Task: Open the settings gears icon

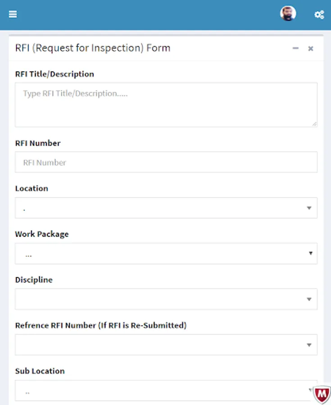Action: [x=319, y=14]
